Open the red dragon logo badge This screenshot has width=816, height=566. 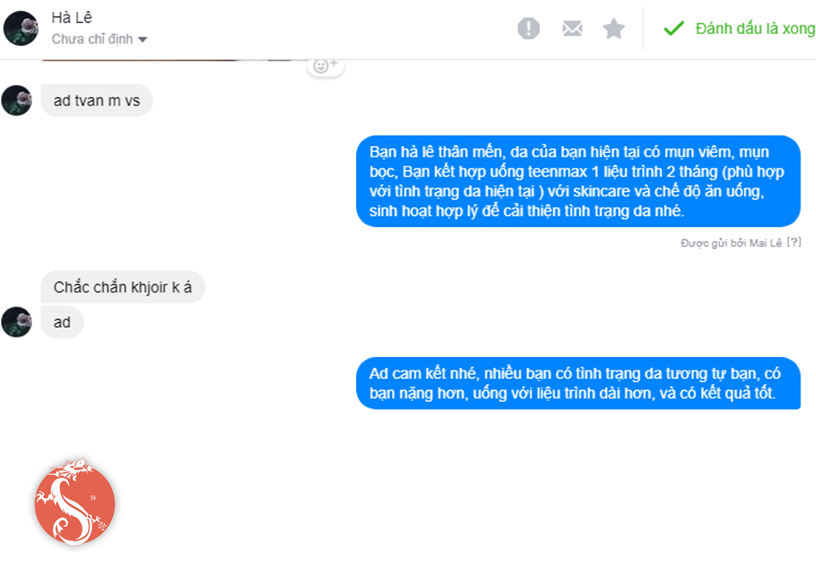pos(75,503)
